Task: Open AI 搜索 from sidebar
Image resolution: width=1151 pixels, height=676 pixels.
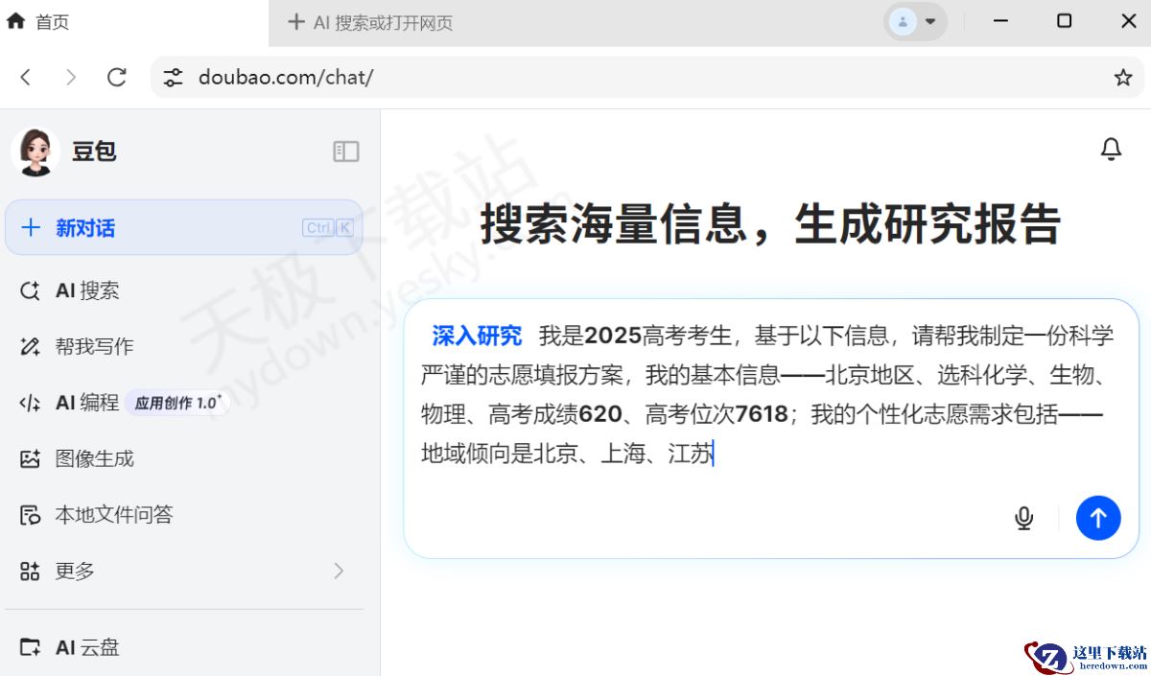Action: (x=183, y=291)
